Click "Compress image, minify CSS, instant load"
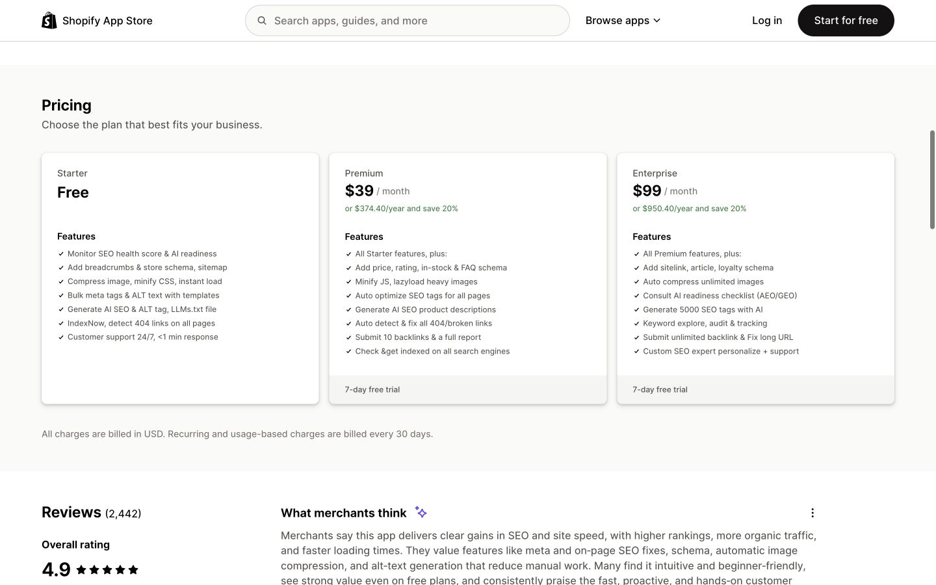The width and height of the screenshot is (936, 585). coord(145,281)
